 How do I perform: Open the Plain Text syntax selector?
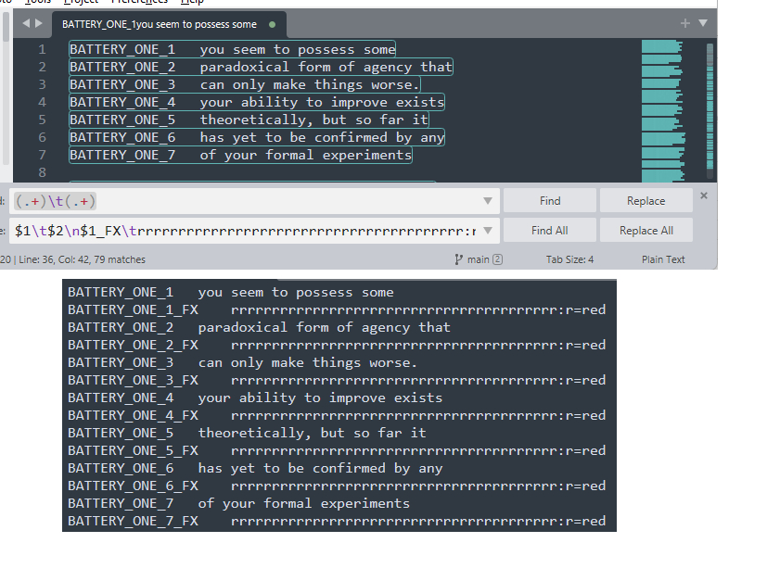[663, 259]
